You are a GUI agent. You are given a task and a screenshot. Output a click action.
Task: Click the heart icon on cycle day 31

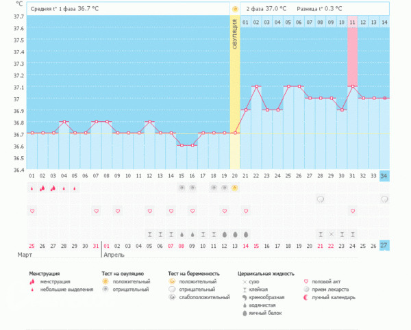[352, 211]
